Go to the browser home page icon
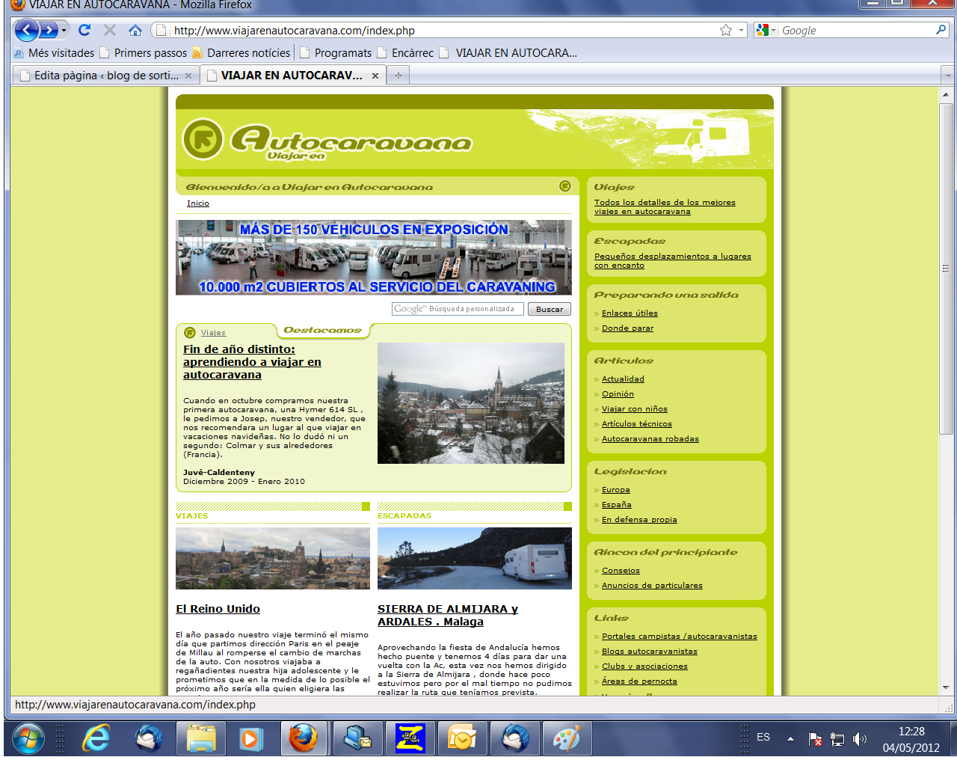 pos(135,30)
